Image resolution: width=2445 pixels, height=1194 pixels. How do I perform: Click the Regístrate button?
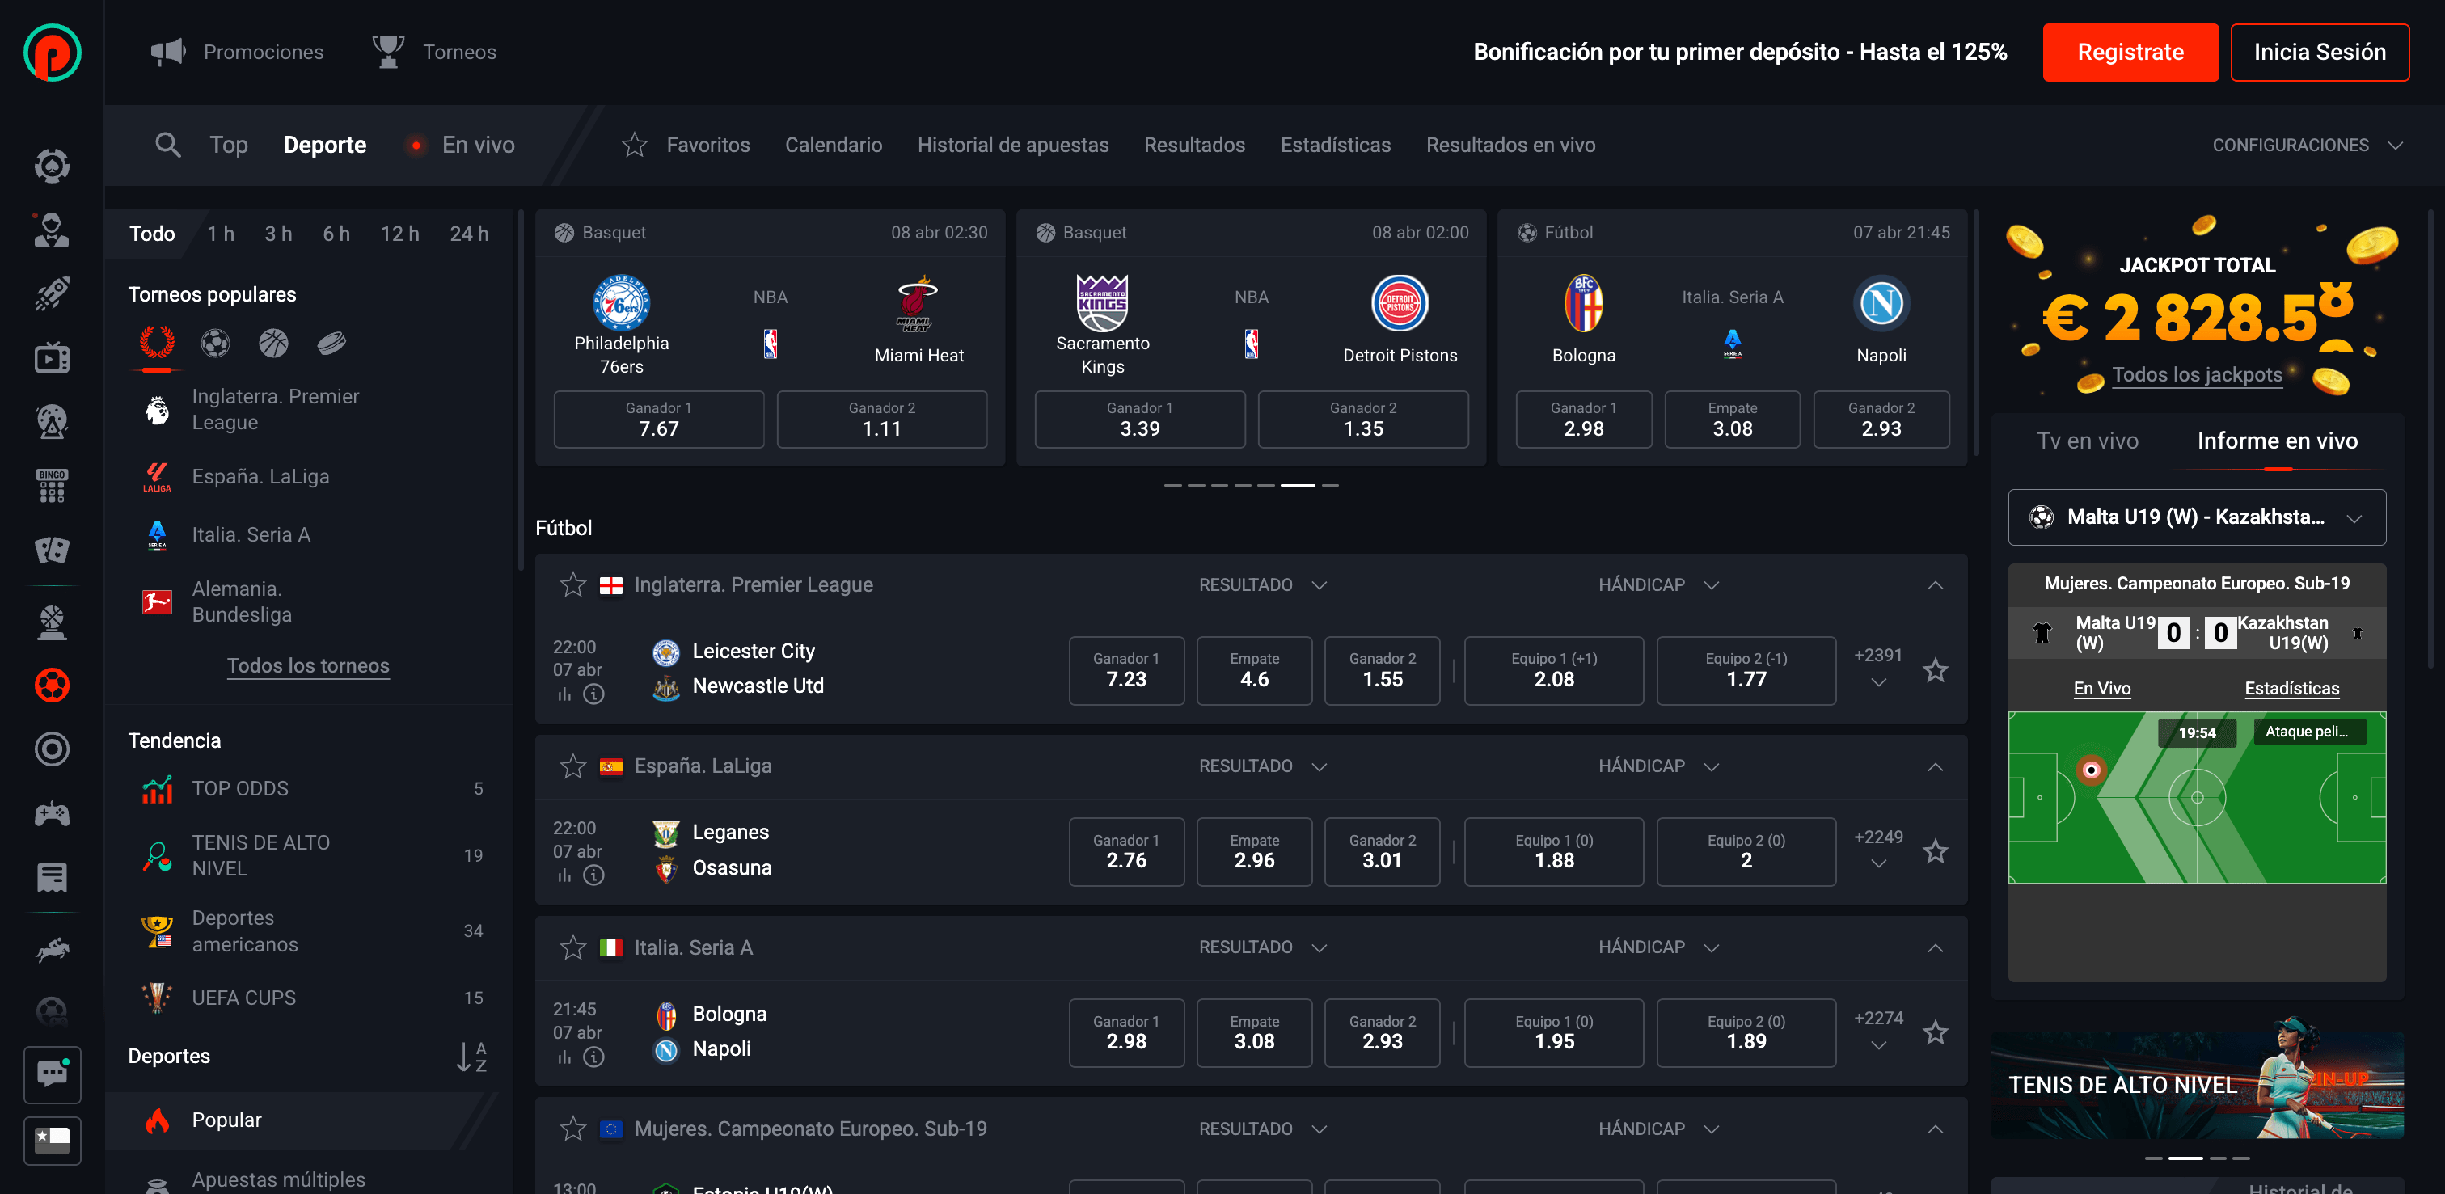point(2130,53)
